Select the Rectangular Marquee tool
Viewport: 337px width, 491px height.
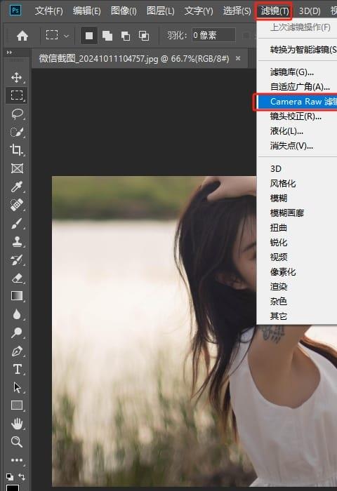coord(17,95)
